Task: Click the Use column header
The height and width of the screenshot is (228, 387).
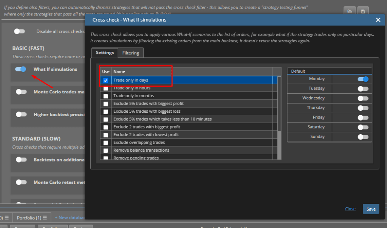Action: coord(106,71)
